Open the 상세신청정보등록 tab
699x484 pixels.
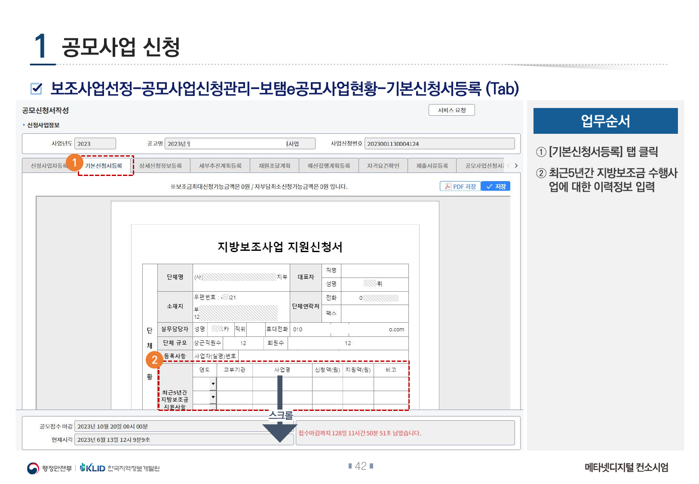160,166
